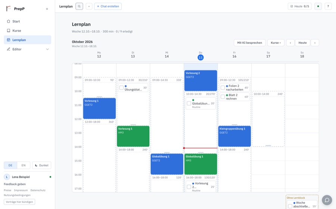This screenshot has height=209, width=336.
Task: Go to next week with right arrow
Action: click(x=315, y=43)
